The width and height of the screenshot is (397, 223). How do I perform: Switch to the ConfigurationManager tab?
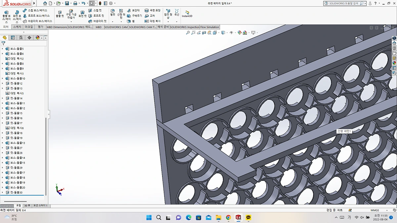21,38
